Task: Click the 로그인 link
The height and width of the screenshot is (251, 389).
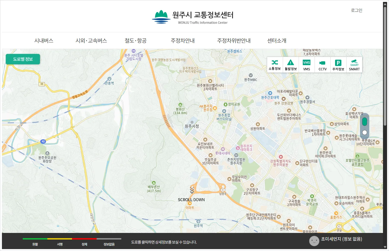Action: point(356,10)
